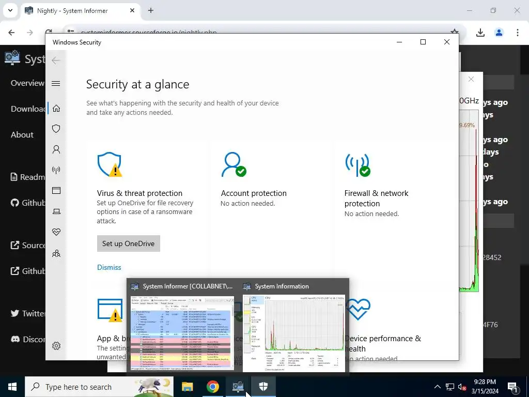Screen dimensions: 529x397
Task: Open the Windows Start menu
Action: pos(12,387)
